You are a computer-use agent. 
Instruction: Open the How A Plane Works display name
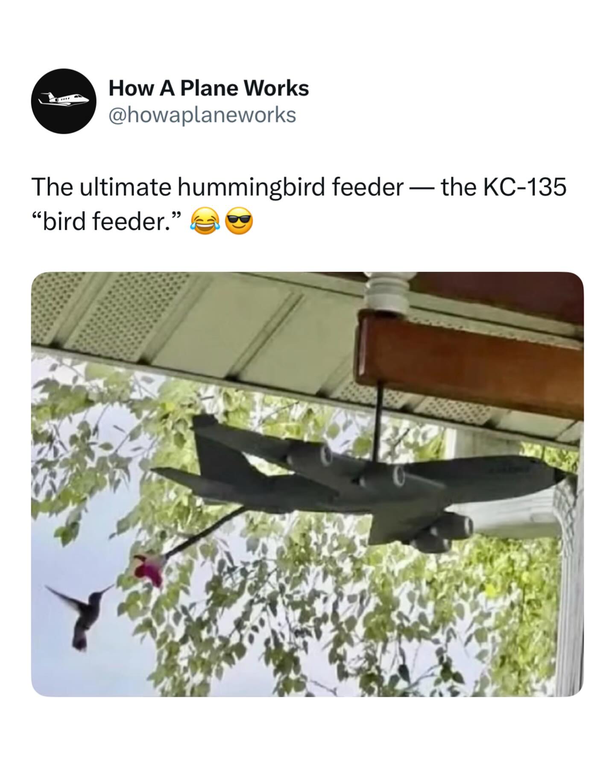[x=209, y=88]
